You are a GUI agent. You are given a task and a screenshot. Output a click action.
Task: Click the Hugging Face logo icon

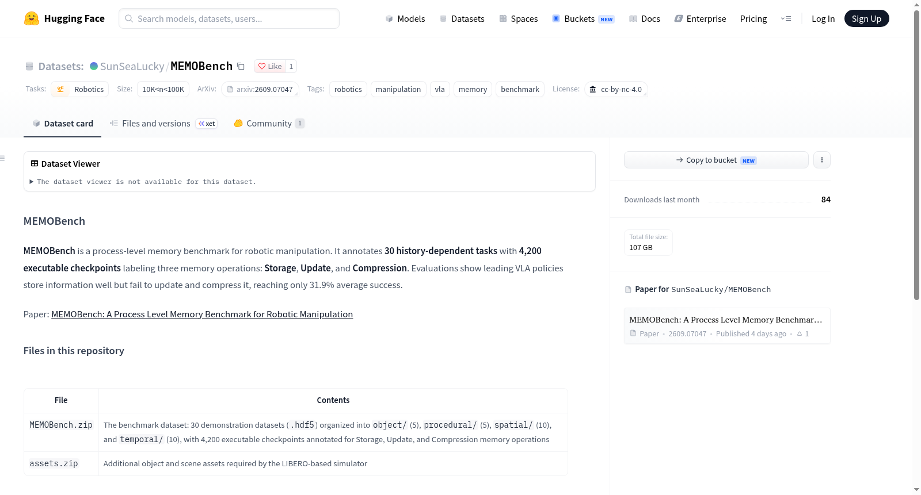[x=32, y=18]
